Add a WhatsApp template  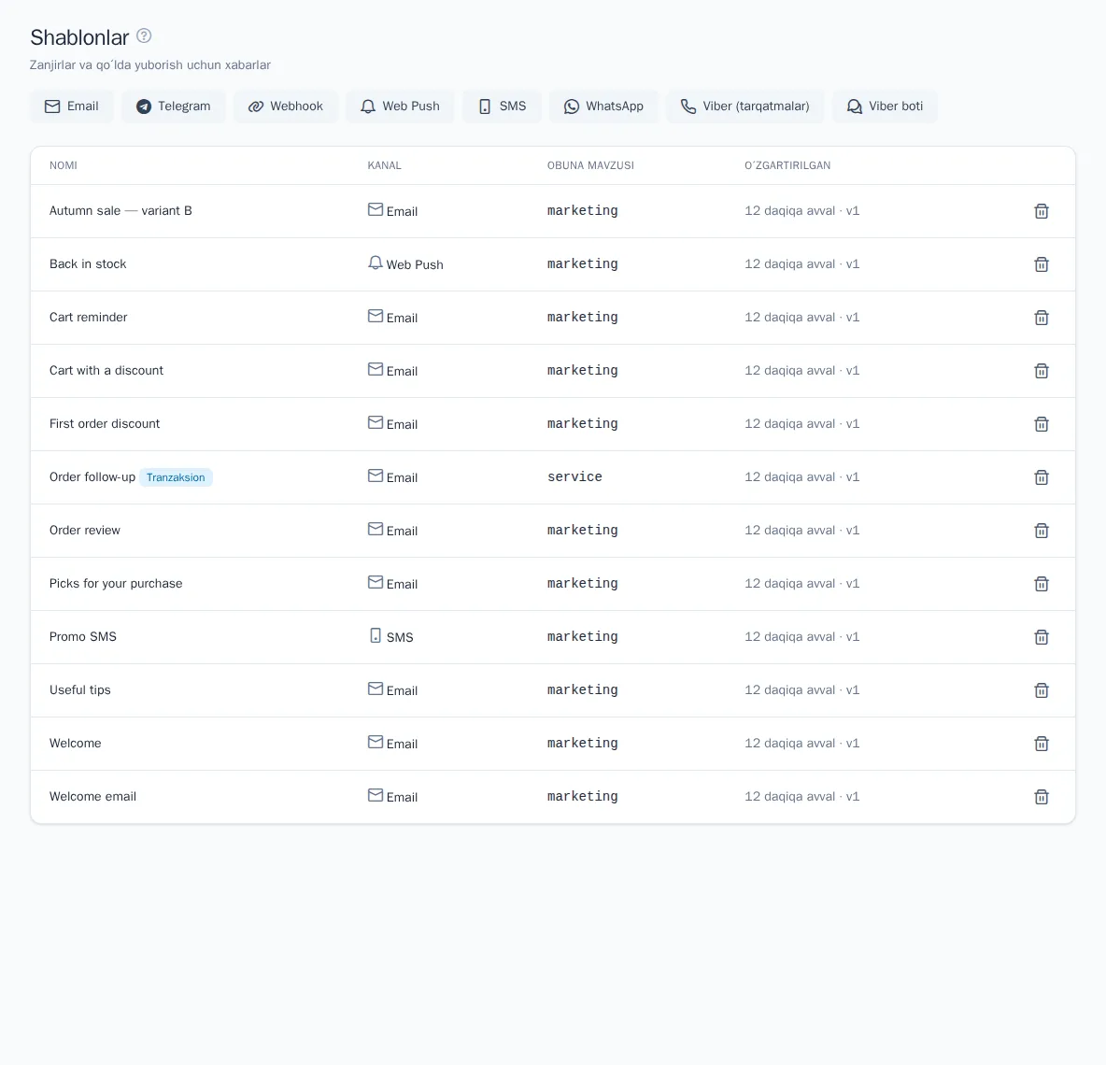(603, 106)
